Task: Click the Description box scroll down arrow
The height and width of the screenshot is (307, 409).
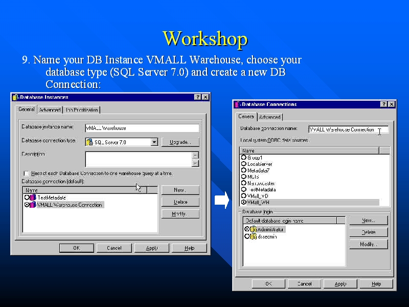Action: (x=195, y=164)
